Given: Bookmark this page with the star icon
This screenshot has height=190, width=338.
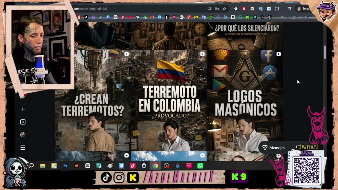Looking at the screenshot, I should (x=224, y=9).
